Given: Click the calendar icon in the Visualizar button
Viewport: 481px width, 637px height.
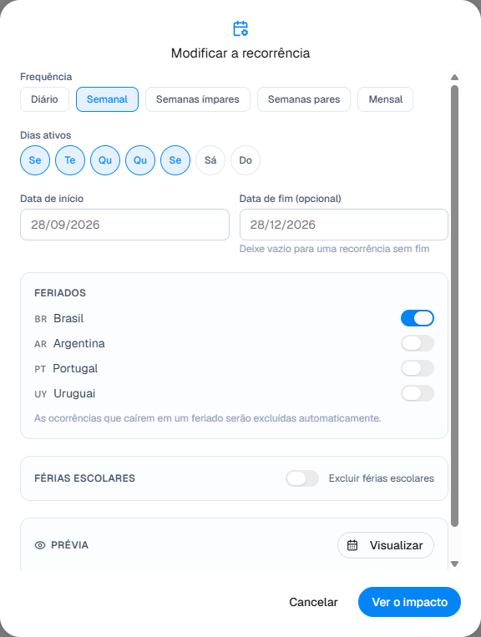Looking at the screenshot, I should (352, 545).
